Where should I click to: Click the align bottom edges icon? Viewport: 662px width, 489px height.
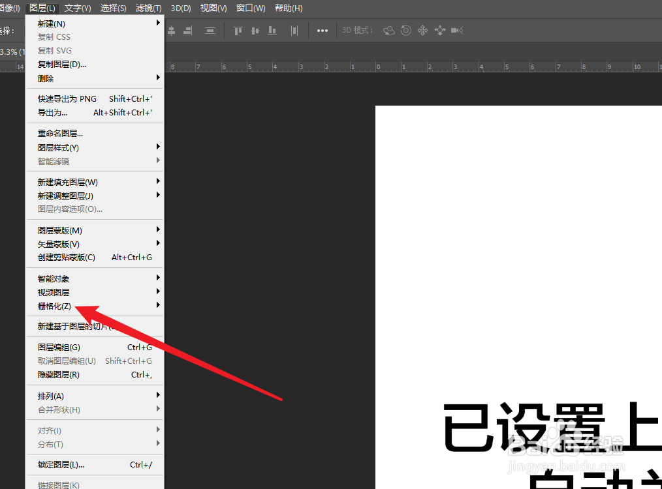point(272,31)
